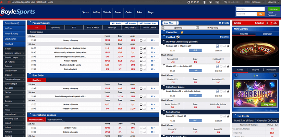The width and height of the screenshot is (281, 137).
Task: Click signal bars icon for Wellington Phoenix match
Action: coord(145,48)
